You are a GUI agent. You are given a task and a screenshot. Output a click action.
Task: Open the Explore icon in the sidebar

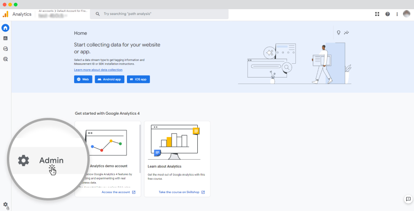(5, 49)
